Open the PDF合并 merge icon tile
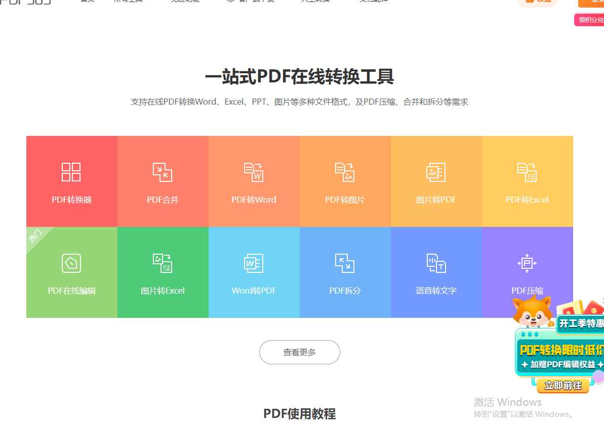 tap(163, 172)
